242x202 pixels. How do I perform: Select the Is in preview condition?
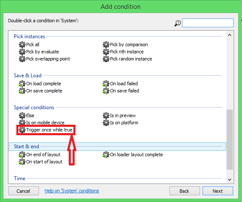123,115
